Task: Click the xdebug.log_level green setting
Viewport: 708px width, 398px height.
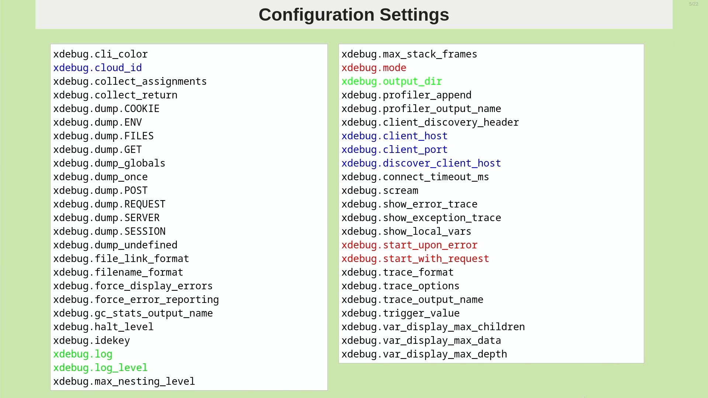Action: click(x=100, y=368)
